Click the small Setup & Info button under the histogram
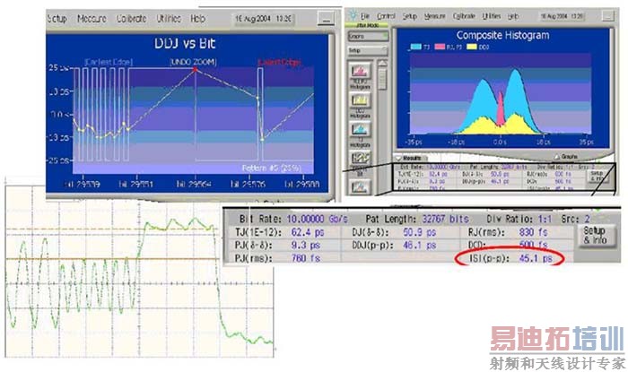This screenshot has width=628, height=372. (597, 176)
